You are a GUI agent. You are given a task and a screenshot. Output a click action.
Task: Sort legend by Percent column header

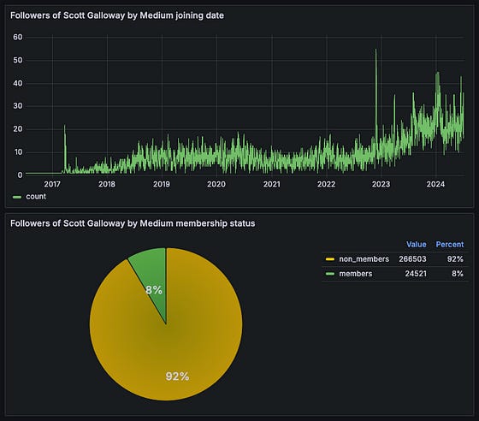(450, 245)
